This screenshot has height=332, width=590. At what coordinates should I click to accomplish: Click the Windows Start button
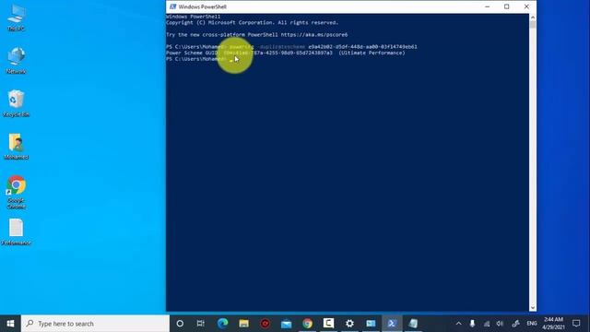(x=10, y=324)
